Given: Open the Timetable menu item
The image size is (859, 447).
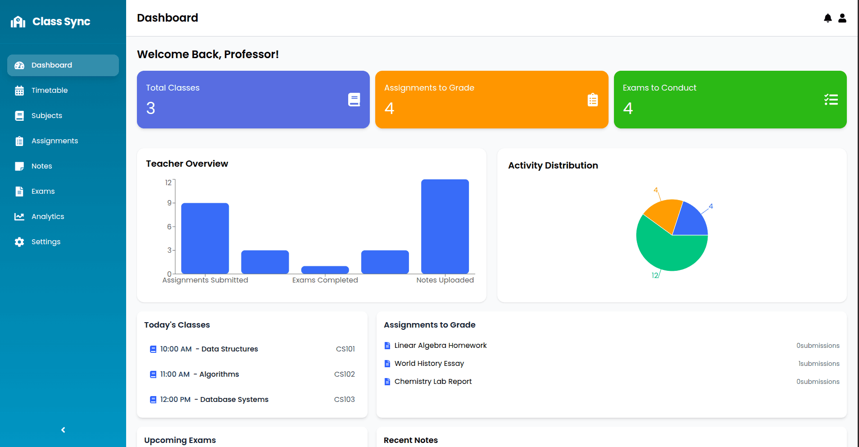Looking at the screenshot, I should (49, 91).
